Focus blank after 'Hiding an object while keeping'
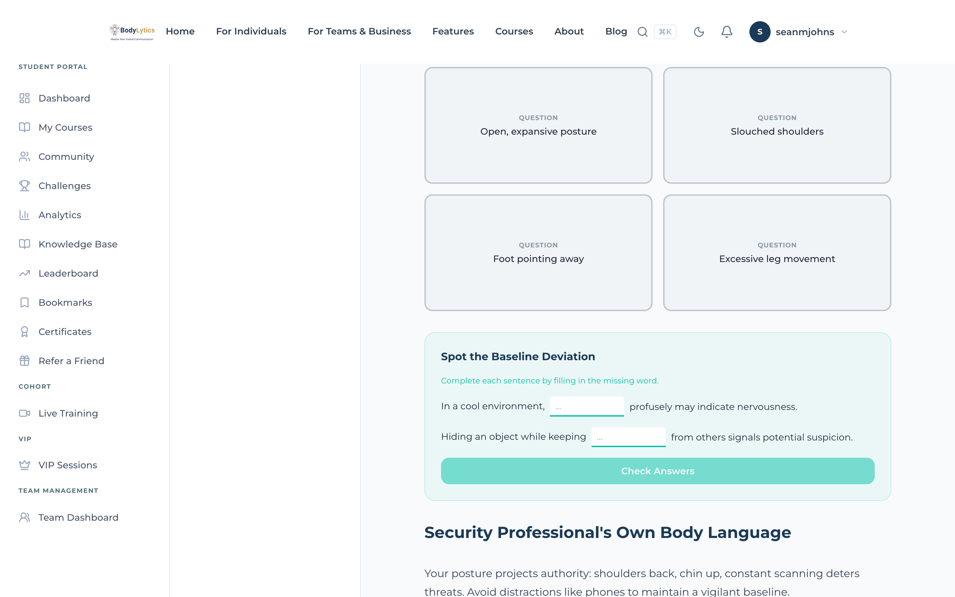955x597 pixels. 628,437
